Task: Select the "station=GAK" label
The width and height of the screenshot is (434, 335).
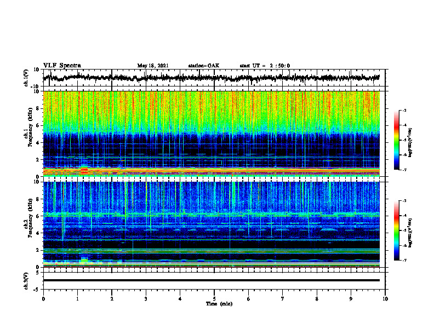Action: coord(204,66)
